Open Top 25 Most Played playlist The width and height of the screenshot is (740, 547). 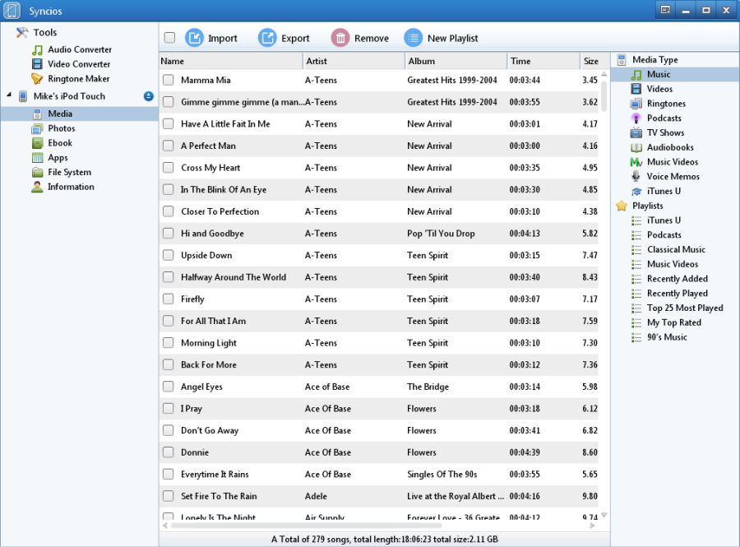click(x=685, y=308)
